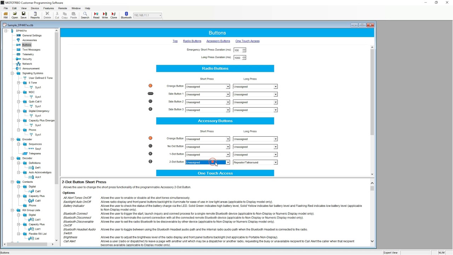Image resolution: width=453 pixels, height=255 pixels.
Task: Open the Reports toolbar icon
Action: click(x=35, y=15)
